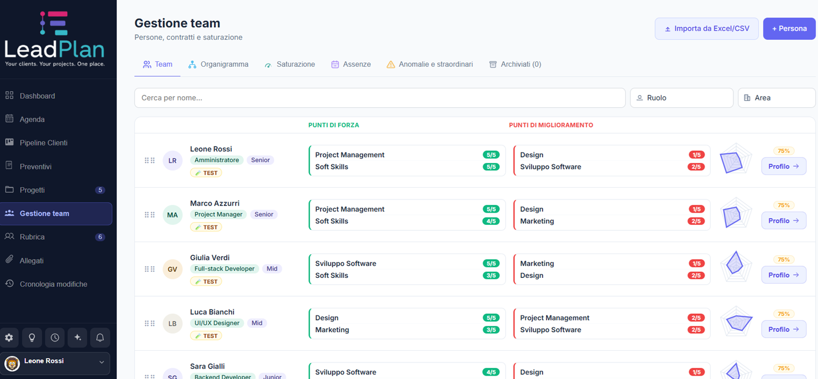This screenshot has width=818, height=379.
Task: Click drag handle for Giulia Verdi row
Action: pos(150,269)
